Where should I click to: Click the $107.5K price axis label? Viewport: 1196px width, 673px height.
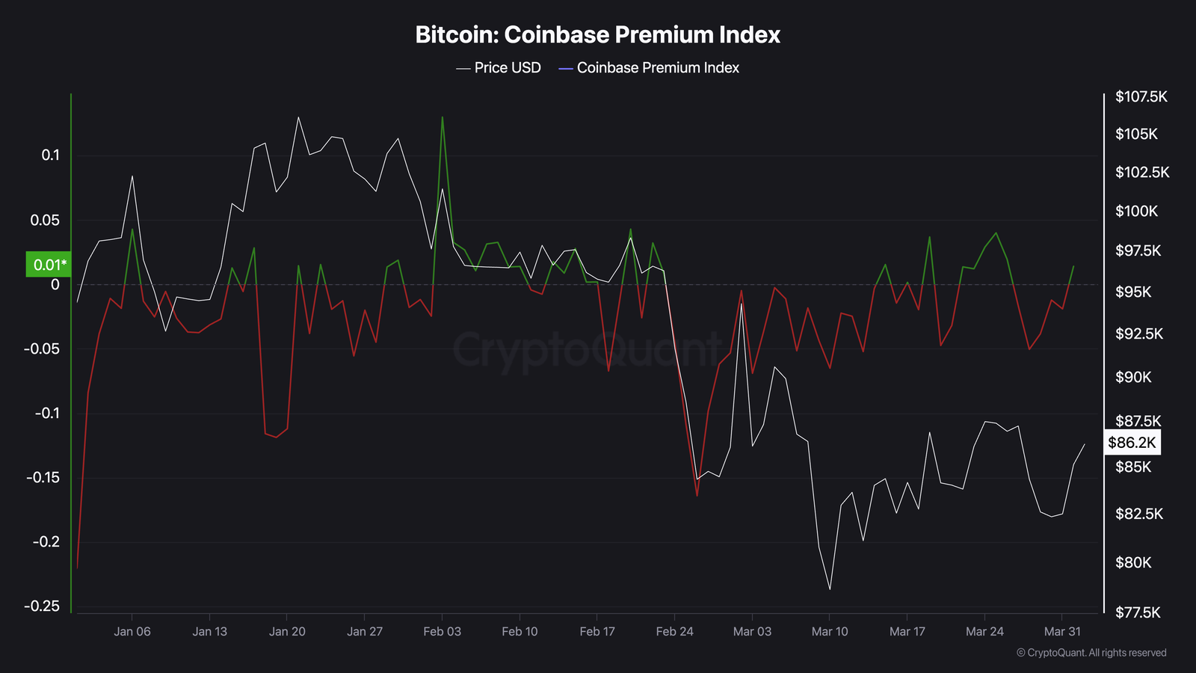tap(1141, 96)
